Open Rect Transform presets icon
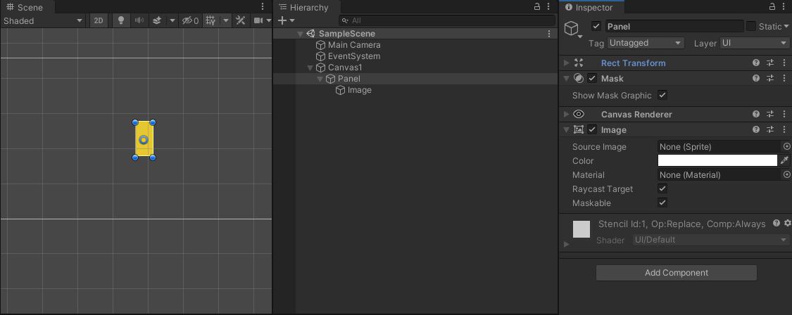The width and height of the screenshot is (792, 315). [769, 63]
